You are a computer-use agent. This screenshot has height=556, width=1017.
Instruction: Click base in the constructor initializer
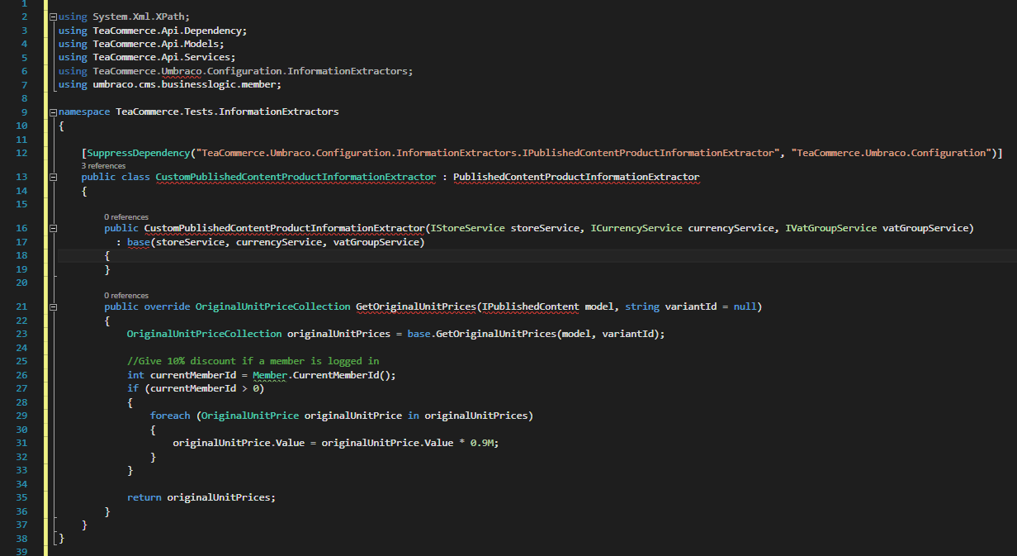138,242
